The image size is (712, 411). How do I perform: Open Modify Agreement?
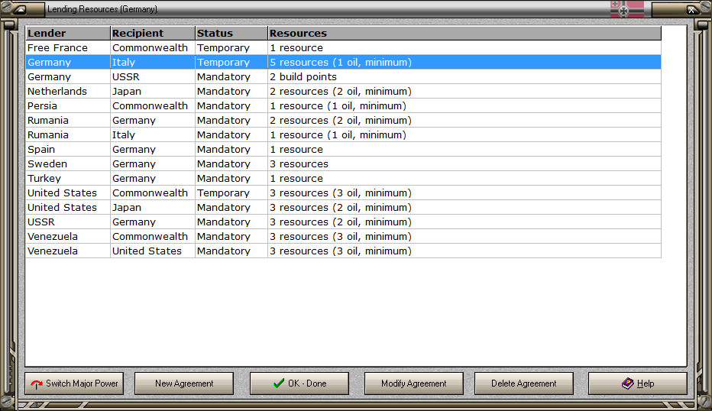pyautogui.click(x=413, y=383)
